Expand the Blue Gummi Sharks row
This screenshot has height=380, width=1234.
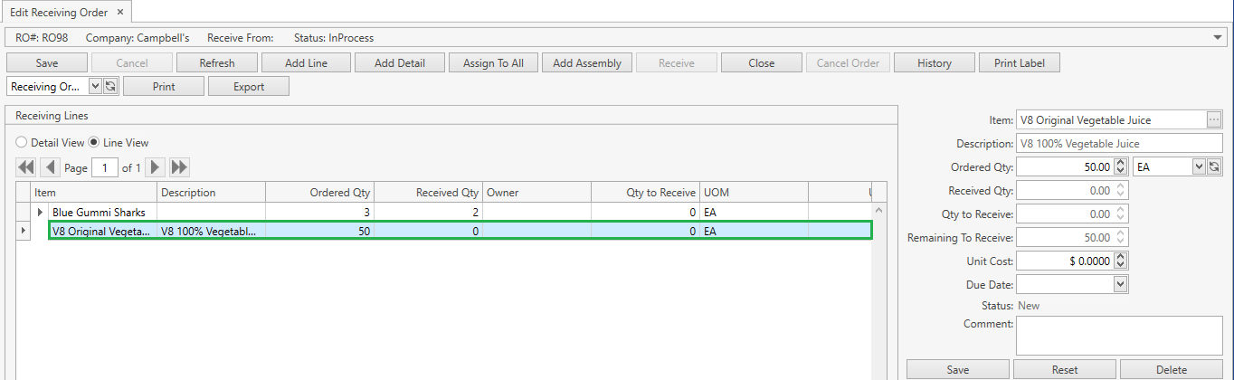(x=40, y=213)
